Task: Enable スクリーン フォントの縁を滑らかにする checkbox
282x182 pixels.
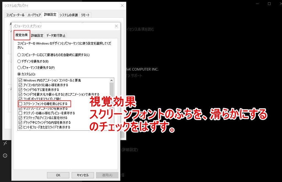Action: pyautogui.click(x=20, y=104)
